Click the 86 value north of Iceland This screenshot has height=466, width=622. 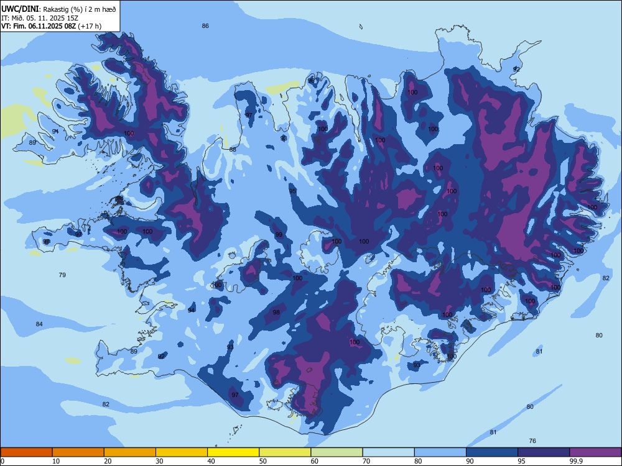tap(205, 25)
